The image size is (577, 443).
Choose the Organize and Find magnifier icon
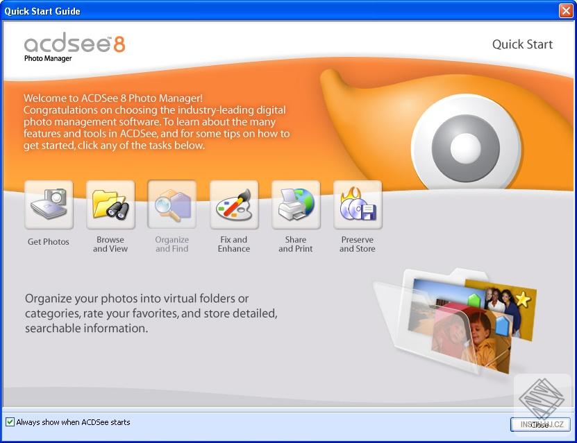(172, 205)
